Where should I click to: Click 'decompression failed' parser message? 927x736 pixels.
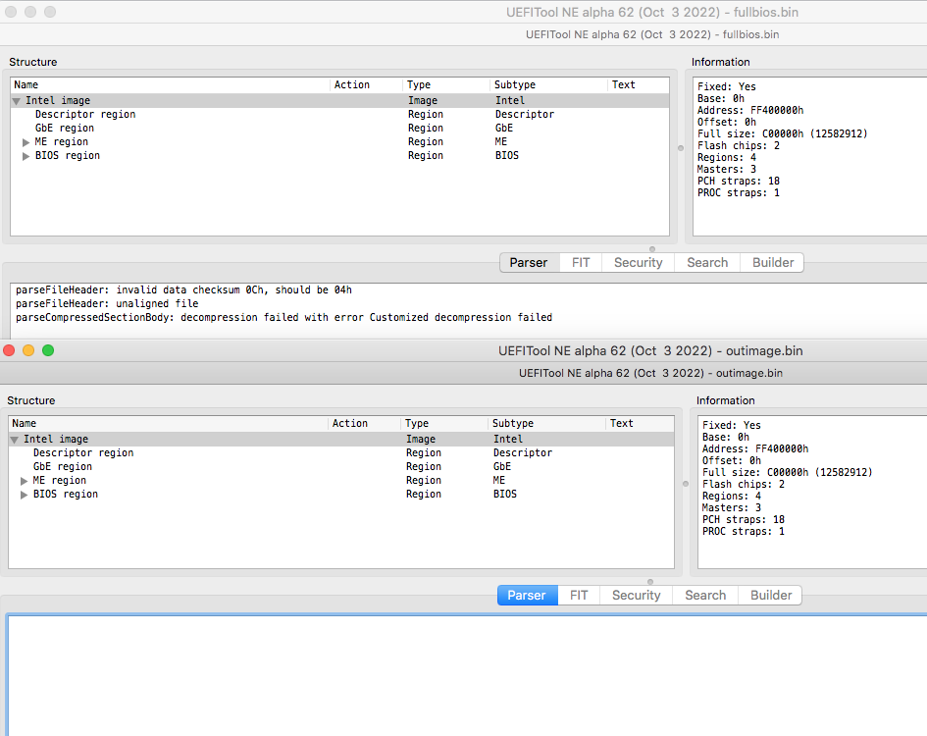[283, 317]
